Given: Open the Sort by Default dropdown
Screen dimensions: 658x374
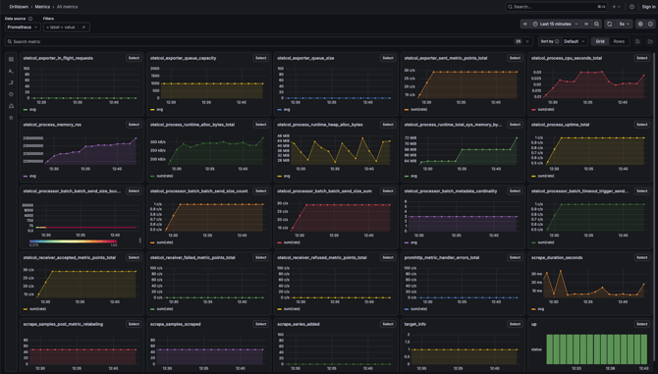Looking at the screenshot, I should (575, 41).
